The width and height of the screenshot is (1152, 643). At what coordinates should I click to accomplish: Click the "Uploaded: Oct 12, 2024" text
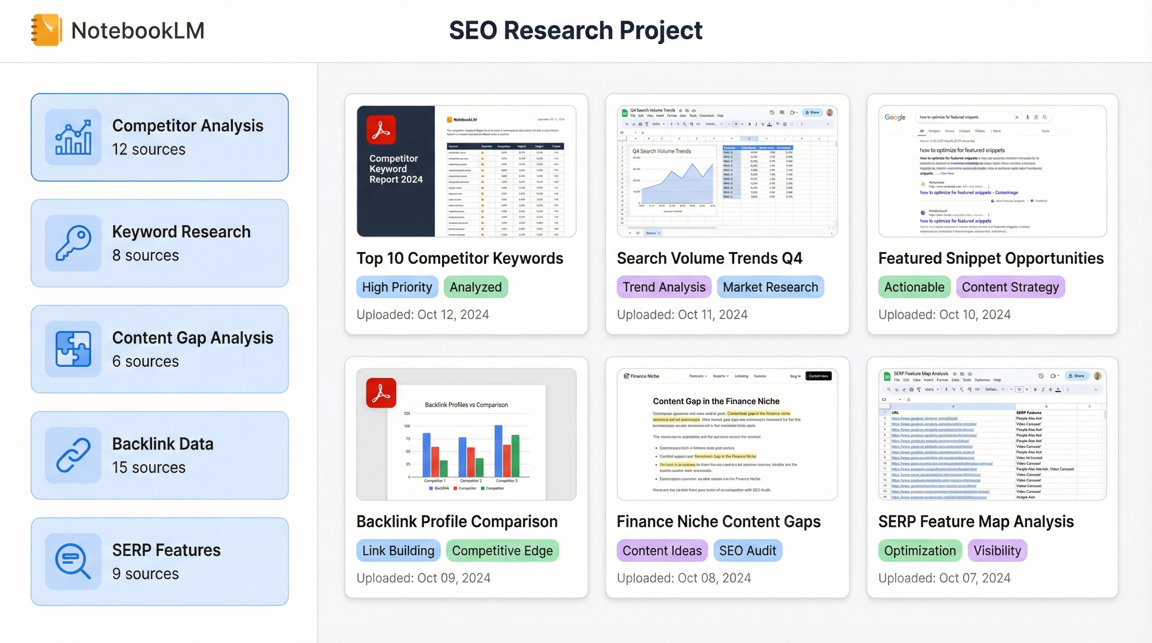(x=423, y=314)
